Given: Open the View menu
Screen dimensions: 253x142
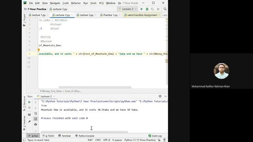Looking at the screenshot, I should tap(45, 3).
